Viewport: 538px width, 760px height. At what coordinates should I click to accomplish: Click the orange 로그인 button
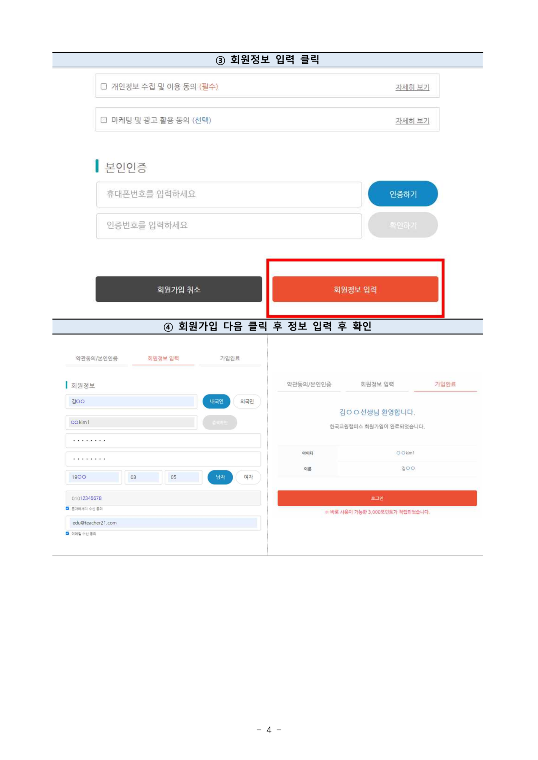tap(377, 498)
